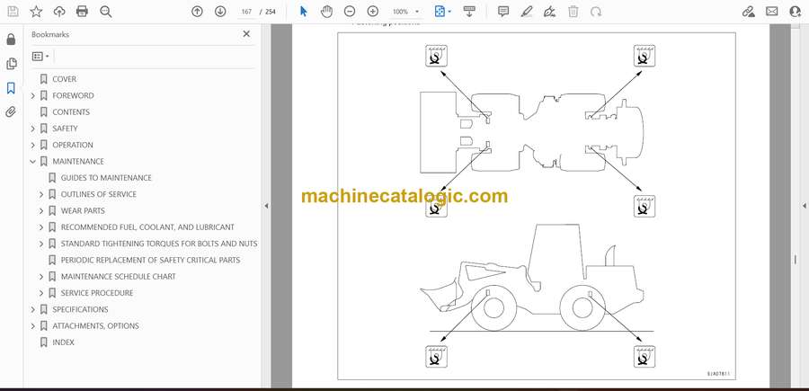Open the COVER bookmark
Image resolution: width=809 pixels, height=391 pixels.
64,79
